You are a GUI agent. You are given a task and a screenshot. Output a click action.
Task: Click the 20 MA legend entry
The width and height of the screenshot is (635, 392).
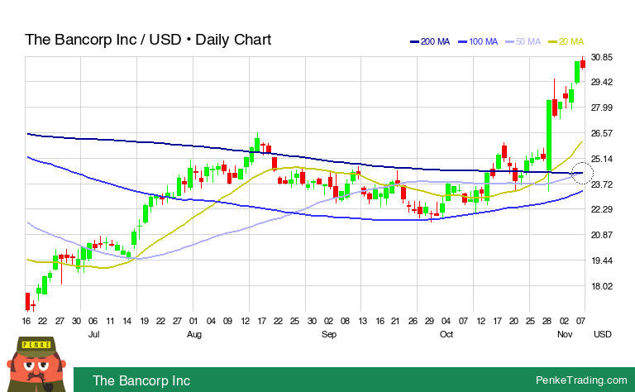click(566, 41)
